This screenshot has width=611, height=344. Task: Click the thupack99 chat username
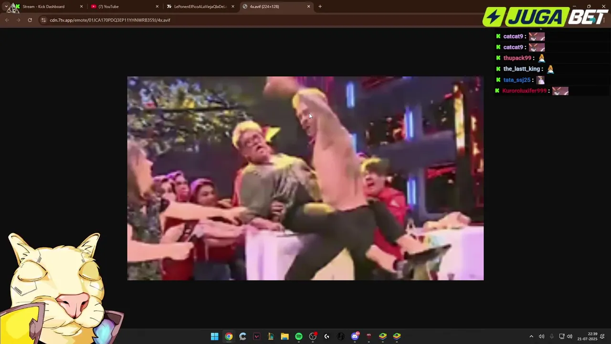[x=517, y=58]
